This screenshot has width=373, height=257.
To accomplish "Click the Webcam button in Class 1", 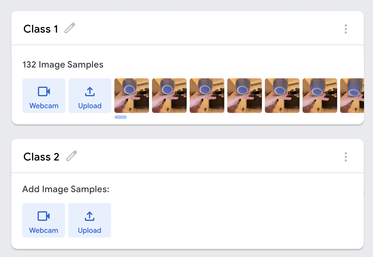I will click(x=44, y=96).
